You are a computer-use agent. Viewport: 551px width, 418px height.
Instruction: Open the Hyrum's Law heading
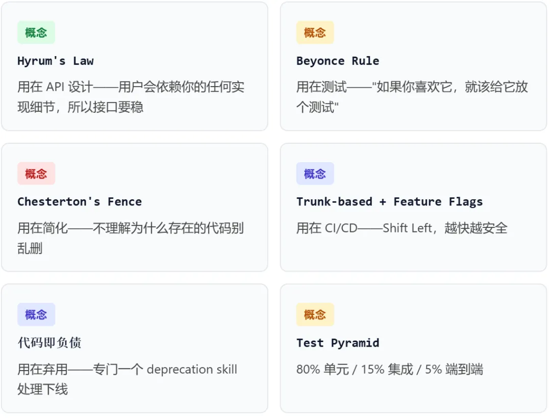(56, 61)
